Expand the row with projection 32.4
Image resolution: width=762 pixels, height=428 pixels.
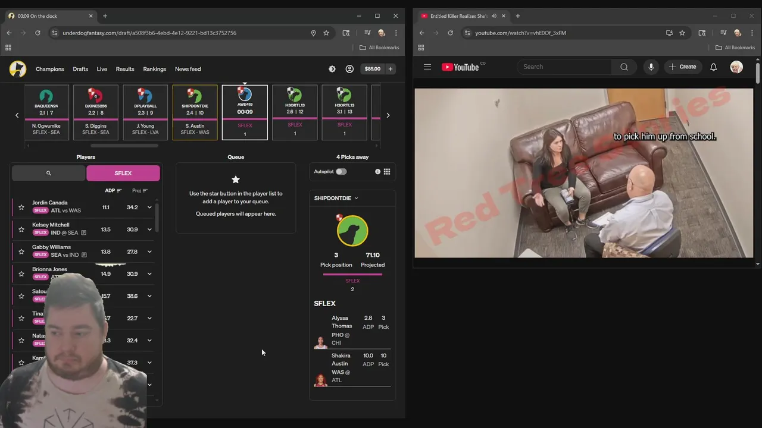point(149,341)
